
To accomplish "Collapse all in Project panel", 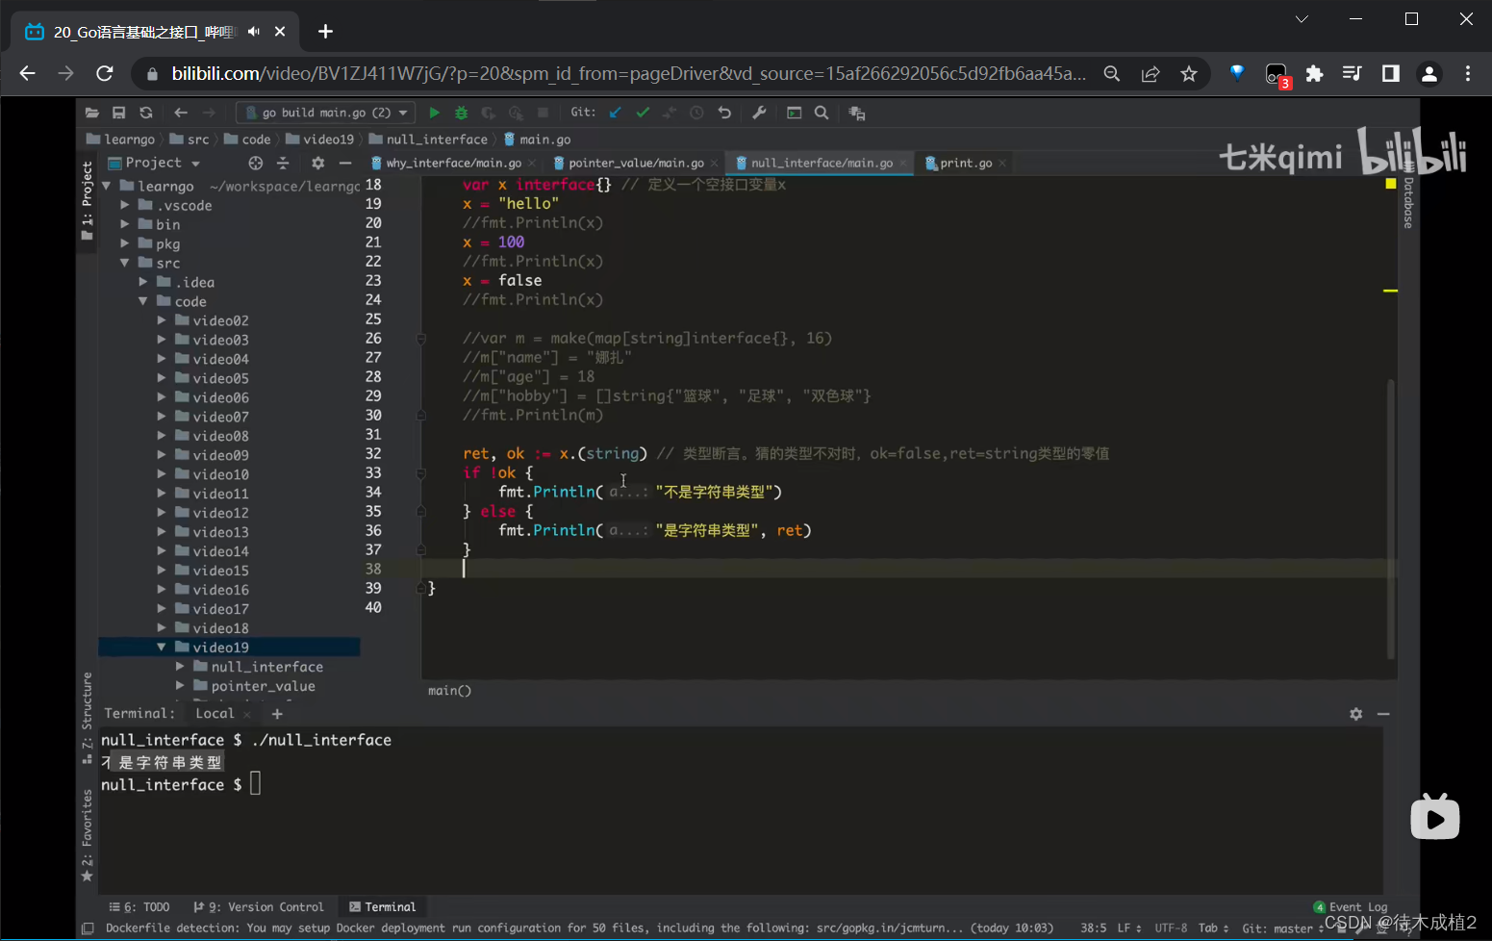I will click(283, 163).
